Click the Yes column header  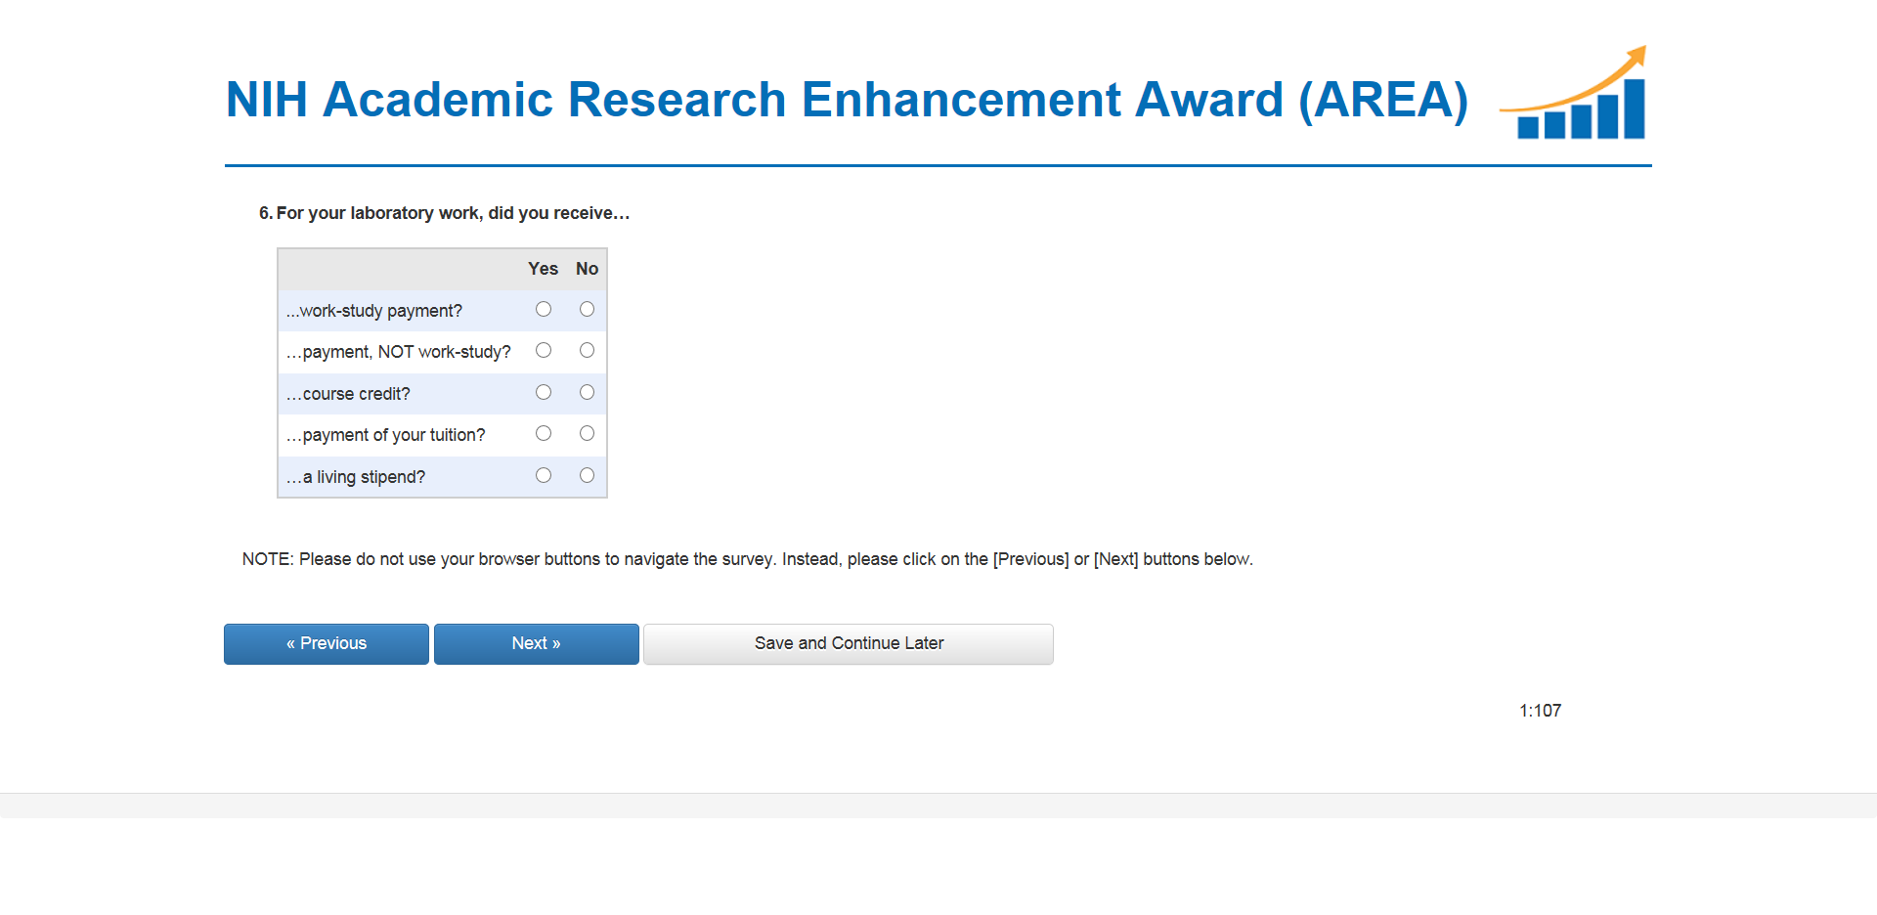543,269
